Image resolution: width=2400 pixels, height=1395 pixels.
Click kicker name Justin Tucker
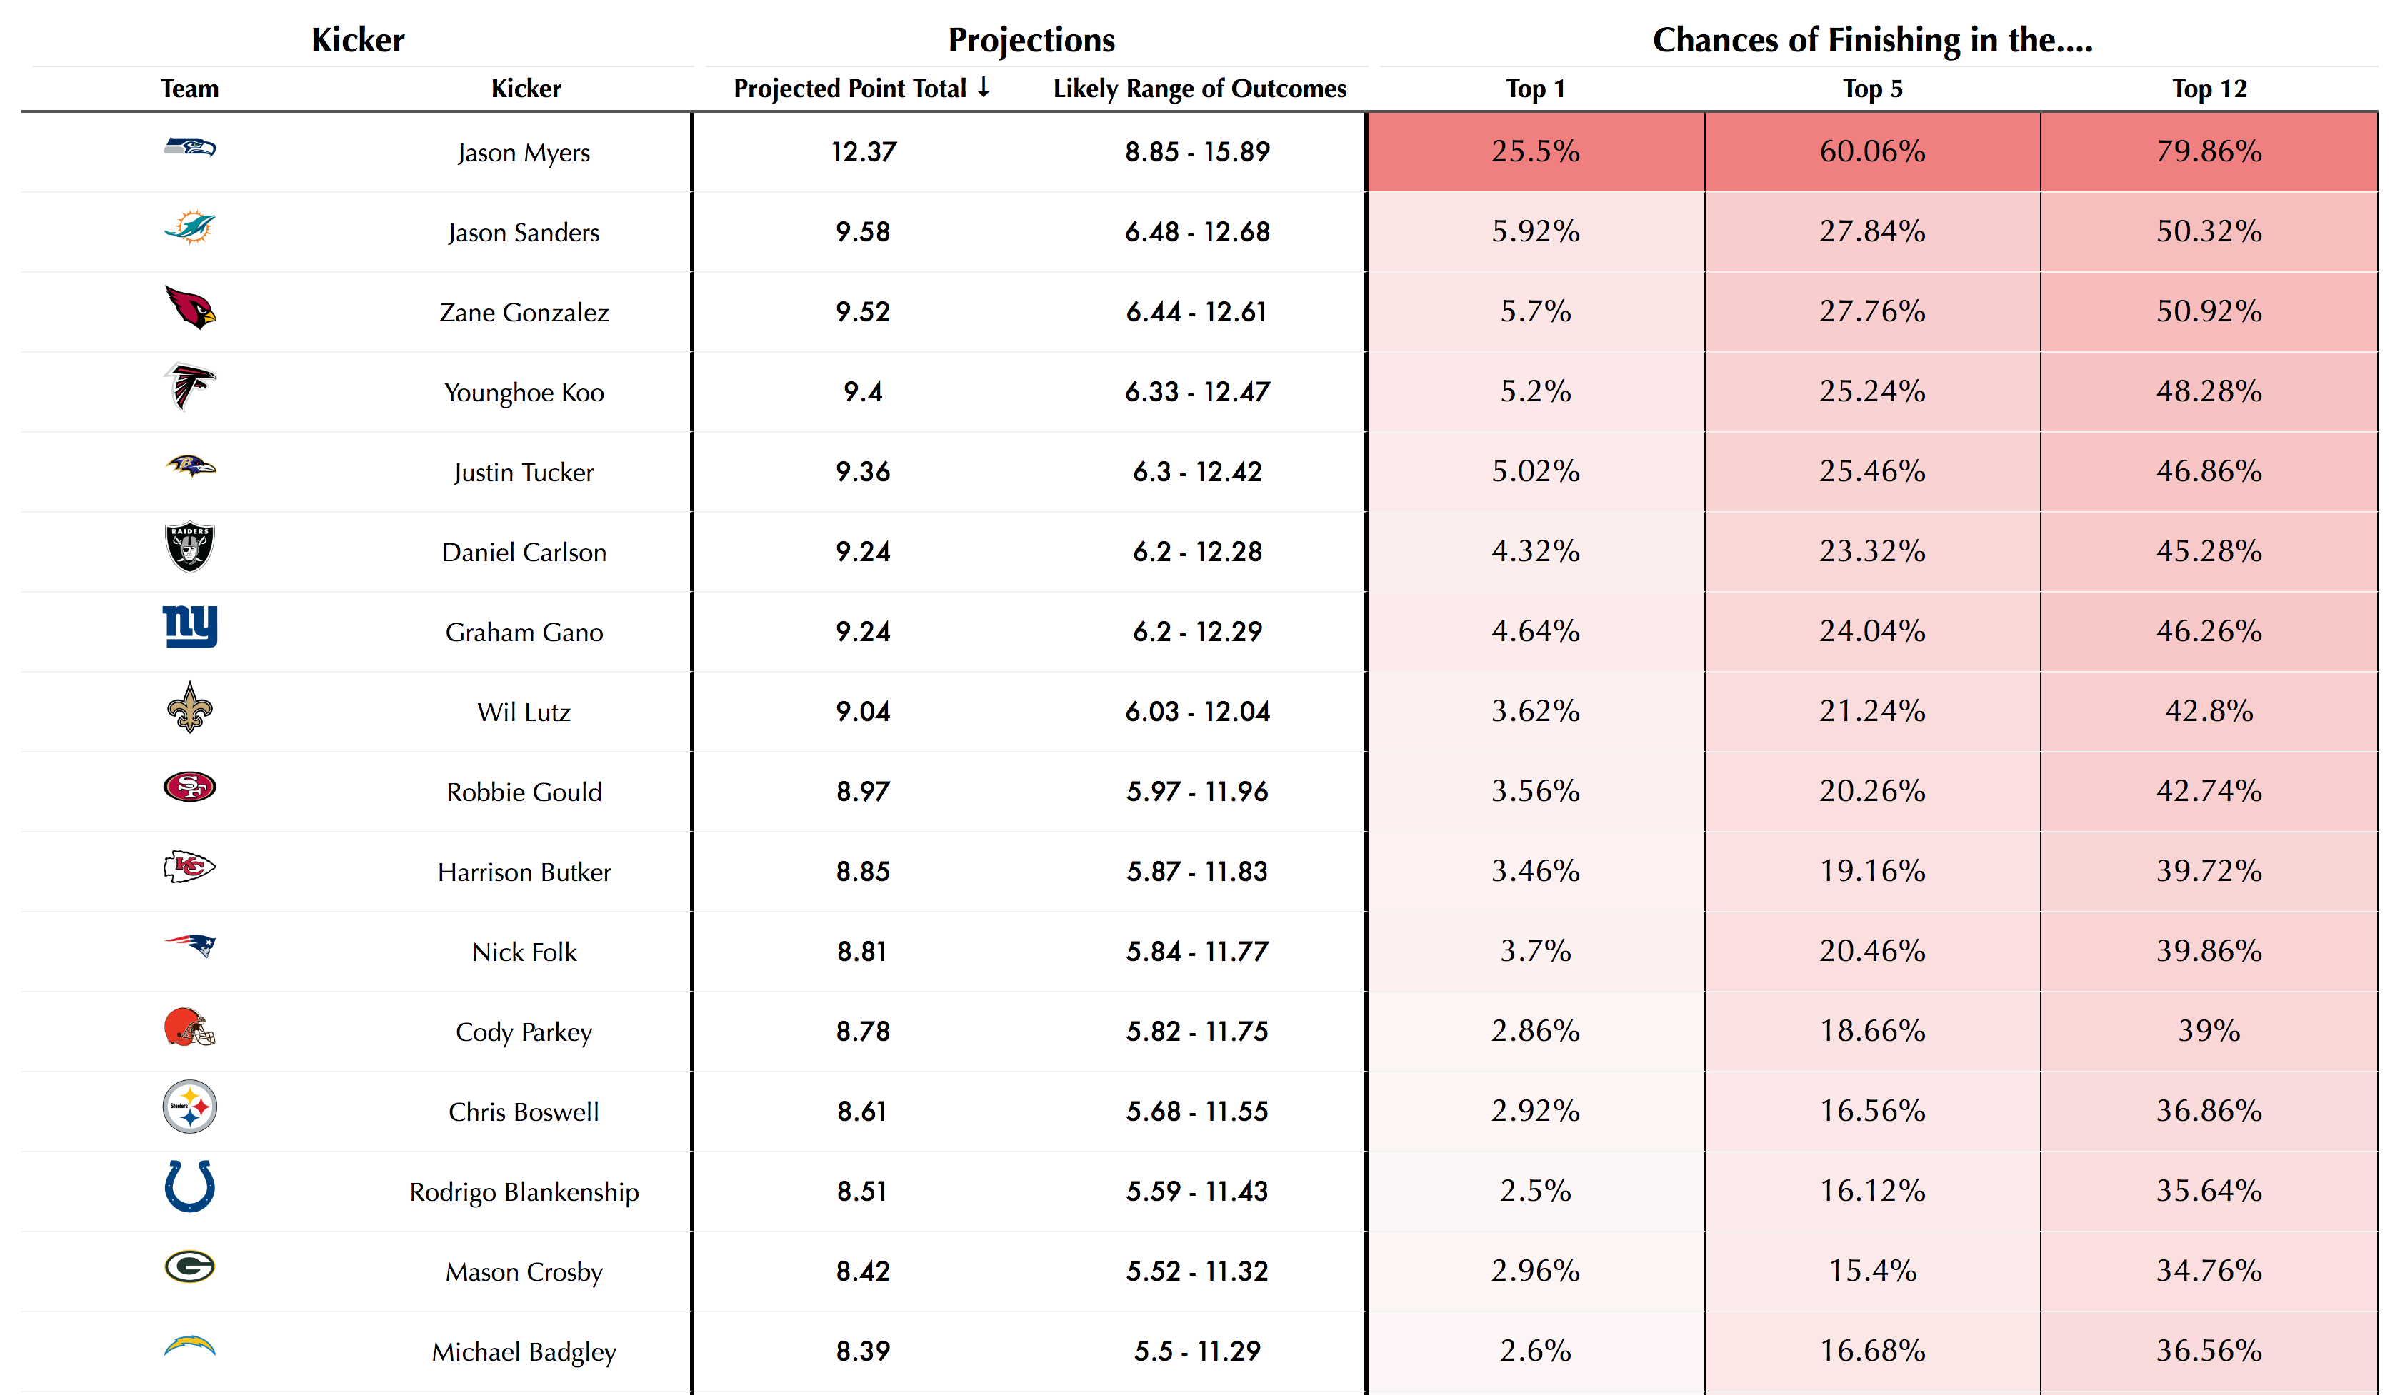pyautogui.click(x=524, y=472)
